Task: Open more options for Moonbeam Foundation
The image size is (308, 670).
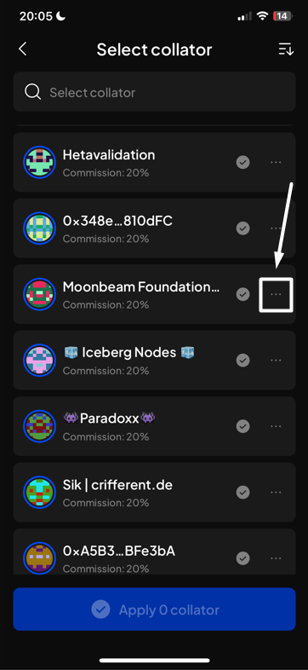Action: (276, 294)
